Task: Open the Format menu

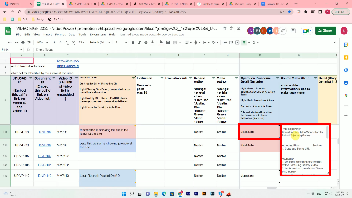Action: click(60, 35)
